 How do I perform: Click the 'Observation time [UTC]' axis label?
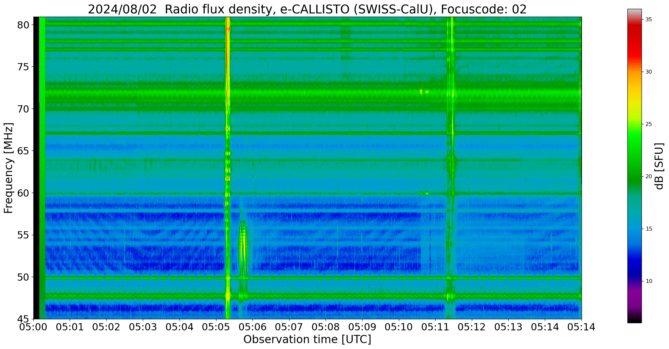click(x=307, y=340)
